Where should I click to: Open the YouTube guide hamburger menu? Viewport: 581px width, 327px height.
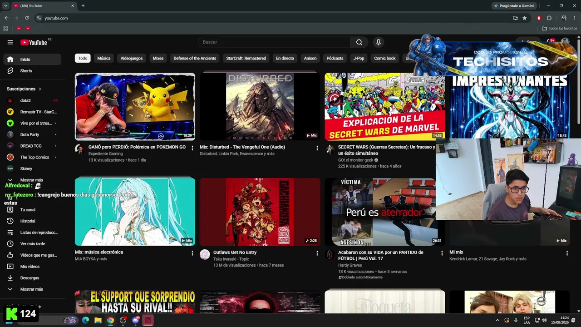[x=10, y=42]
